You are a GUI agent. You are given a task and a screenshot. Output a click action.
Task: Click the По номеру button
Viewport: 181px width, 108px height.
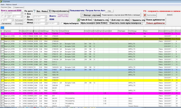[x=19, y=23]
